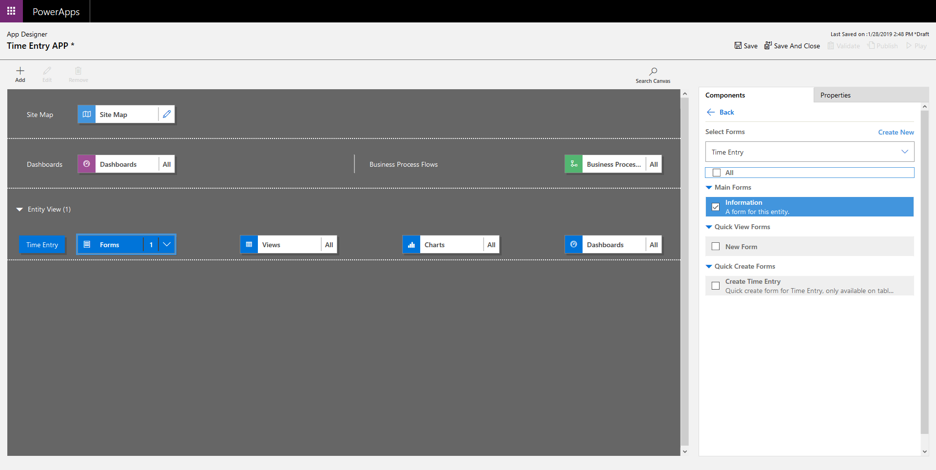Click the purple Dashboards tile icon

[x=87, y=164]
